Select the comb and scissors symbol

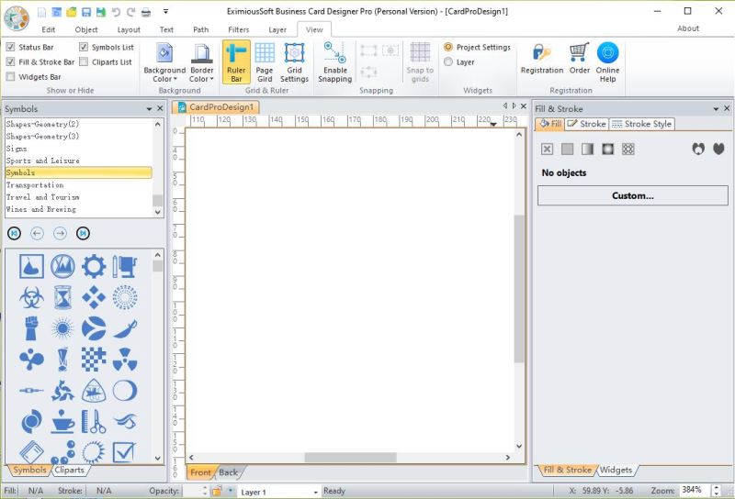point(94,421)
